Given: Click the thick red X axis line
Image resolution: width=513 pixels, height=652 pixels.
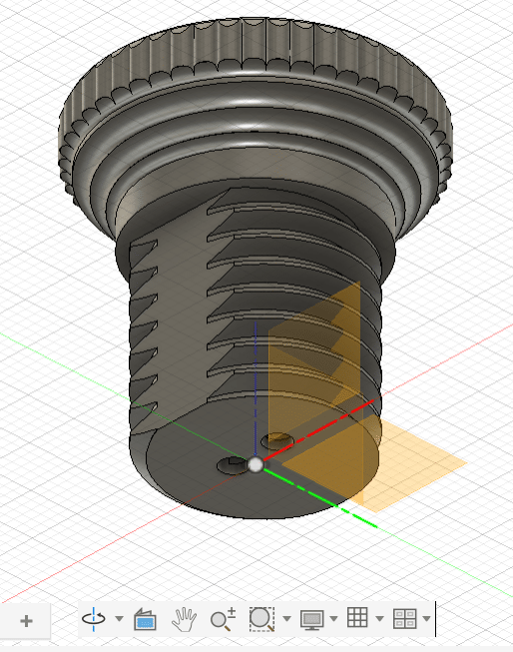Looking at the screenshot, I should [x=318, y=430].
